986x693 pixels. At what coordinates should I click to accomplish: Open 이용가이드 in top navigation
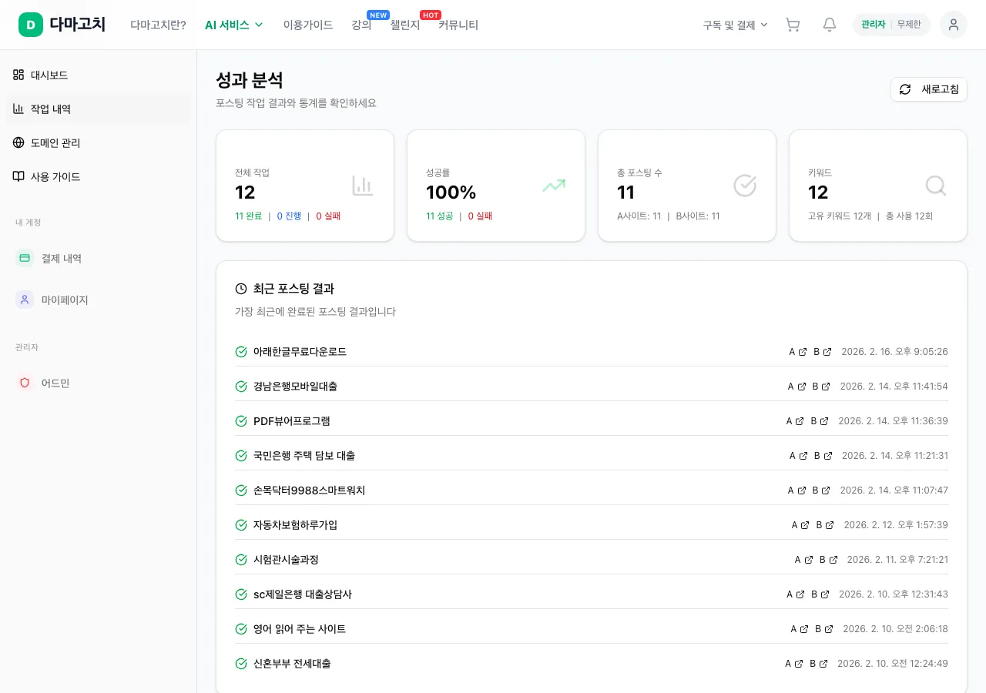click(x=308, y=25)
